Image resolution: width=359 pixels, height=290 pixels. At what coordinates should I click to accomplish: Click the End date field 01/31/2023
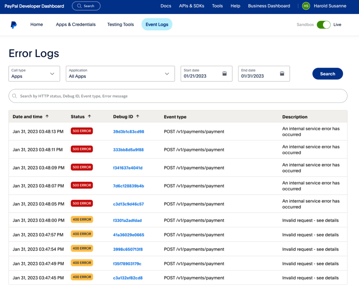tap(264, 74)
